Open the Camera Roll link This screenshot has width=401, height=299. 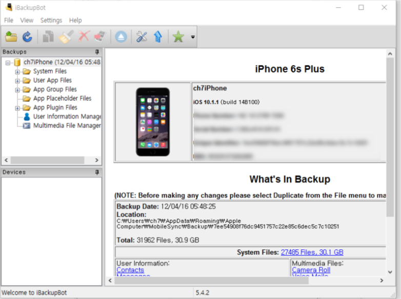coord(311,270)
